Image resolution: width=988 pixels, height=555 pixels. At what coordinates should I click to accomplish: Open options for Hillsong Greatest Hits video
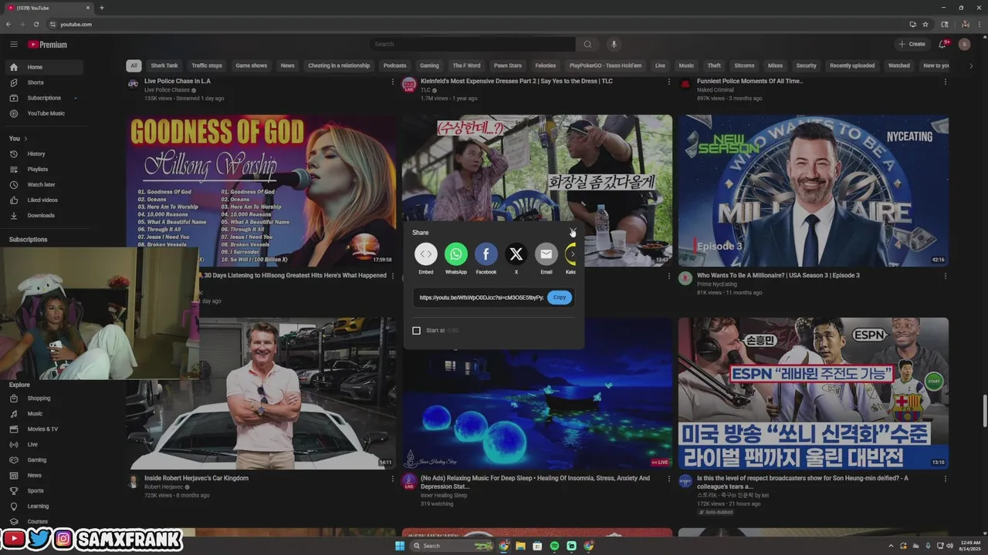(392, 276)
